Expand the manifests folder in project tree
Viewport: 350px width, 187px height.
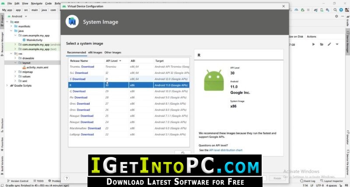11,26
